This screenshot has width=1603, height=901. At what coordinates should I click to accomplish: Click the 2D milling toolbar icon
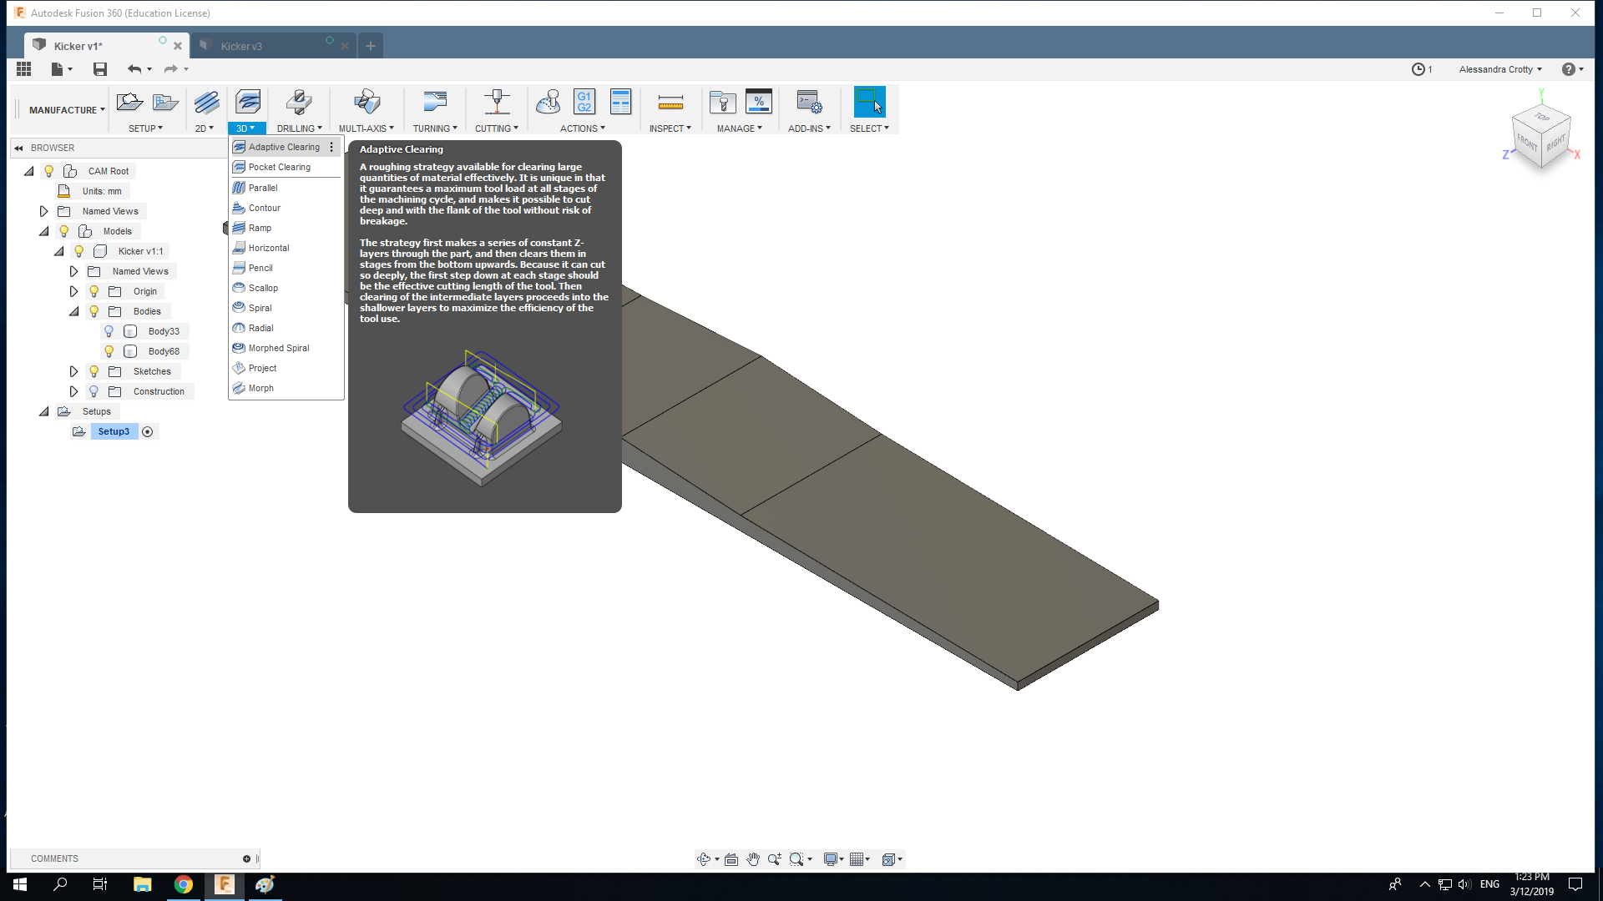click(x=206, y=103)
